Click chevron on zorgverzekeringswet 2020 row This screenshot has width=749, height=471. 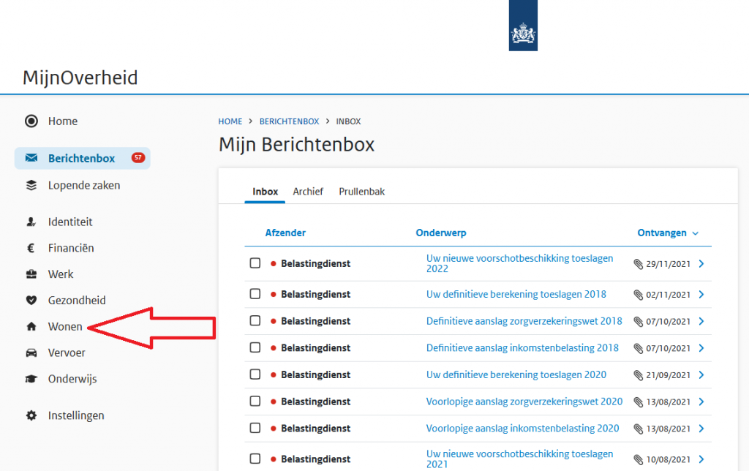coord(701,402)
